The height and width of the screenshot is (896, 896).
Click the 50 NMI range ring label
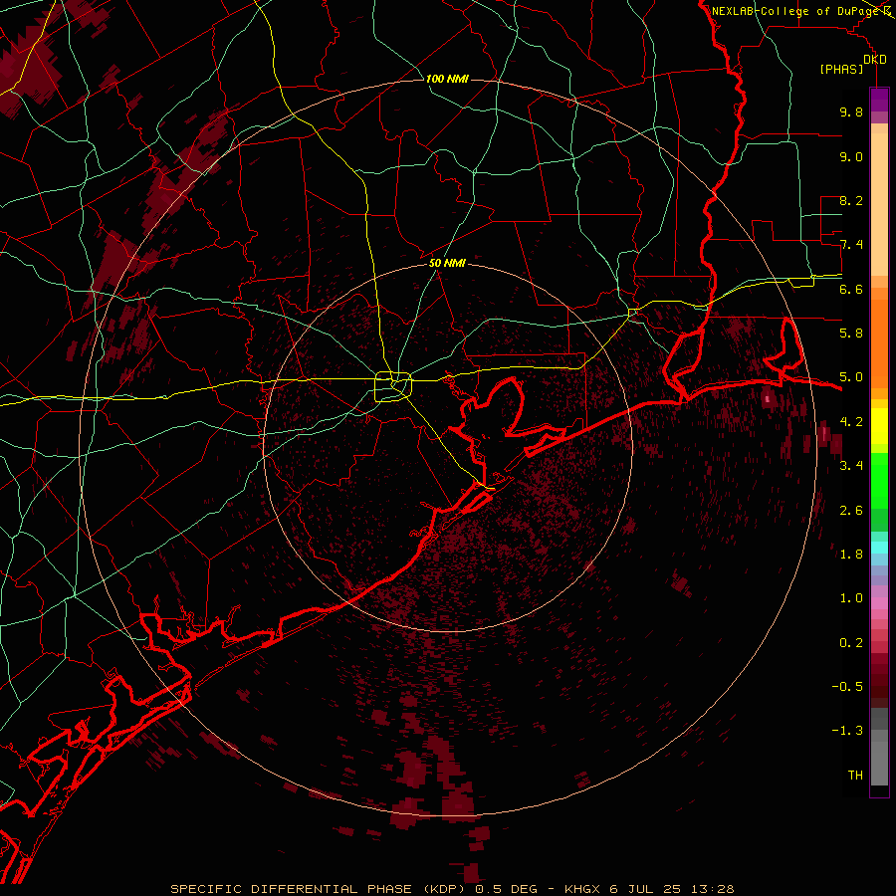(447, 263)
